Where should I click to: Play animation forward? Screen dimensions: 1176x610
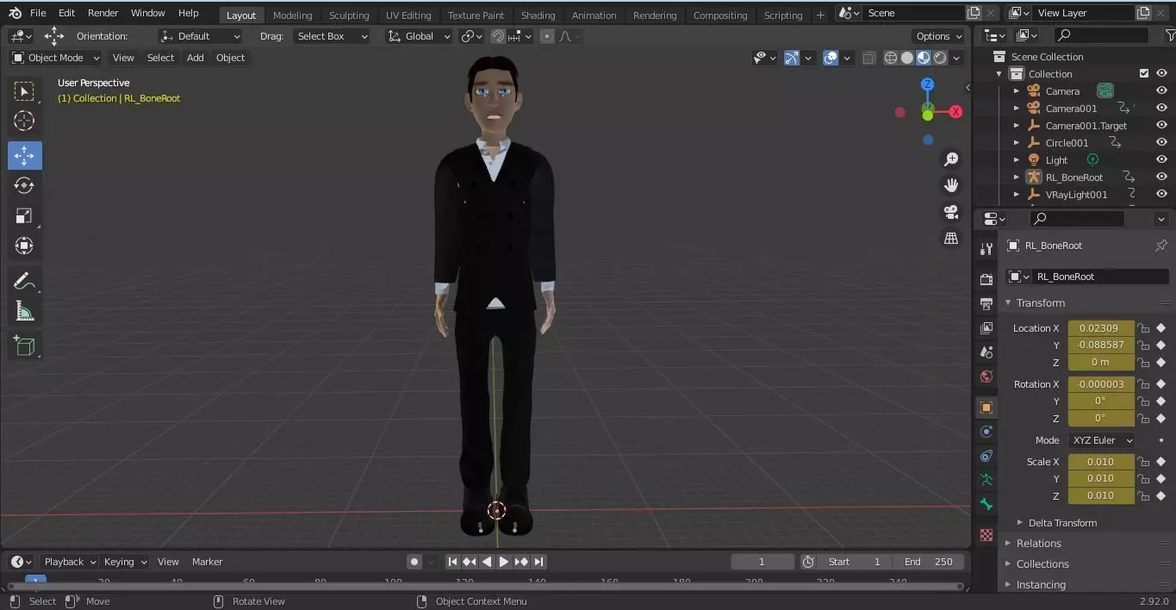pyautogui.click(x=504, y=562)
